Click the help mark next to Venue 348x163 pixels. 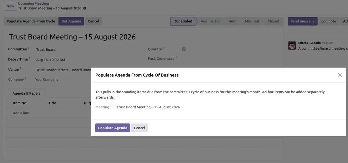click(x=21, y=68)
